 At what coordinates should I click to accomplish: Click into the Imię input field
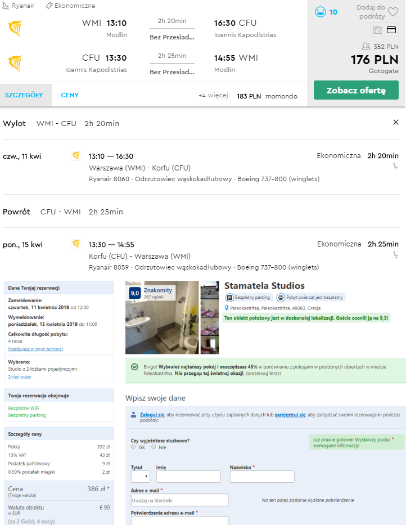[x=188, y=477]
